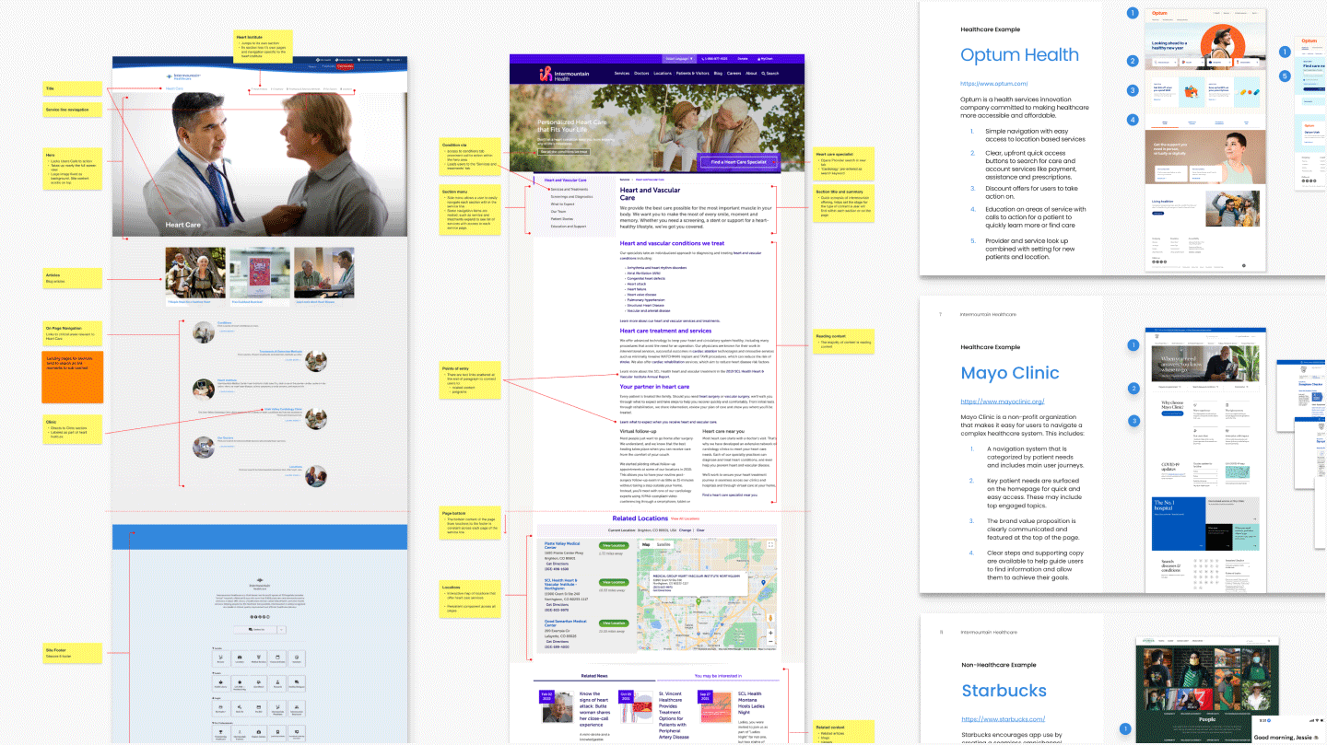This screenshot has width=1327, height=745.
Task: Click View Location for Good Samaritan Medical Center
Action: click(614, 624)
